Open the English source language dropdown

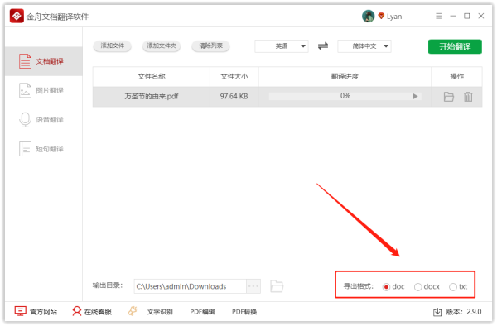282,46
